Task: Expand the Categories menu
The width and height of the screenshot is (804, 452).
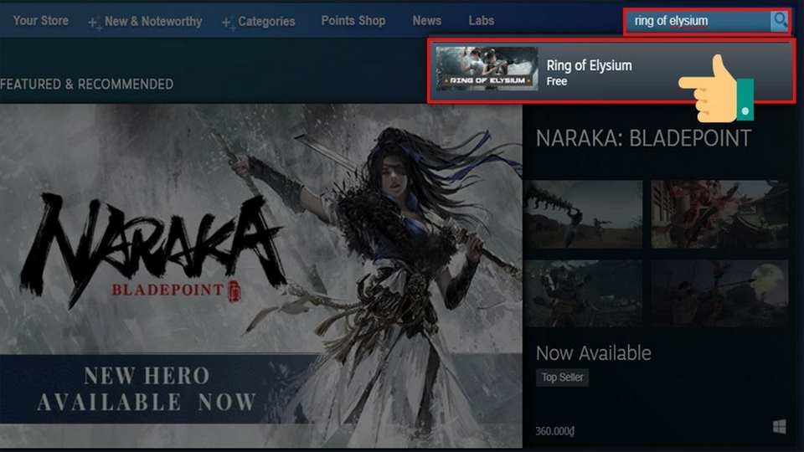Action: (259, 22)
